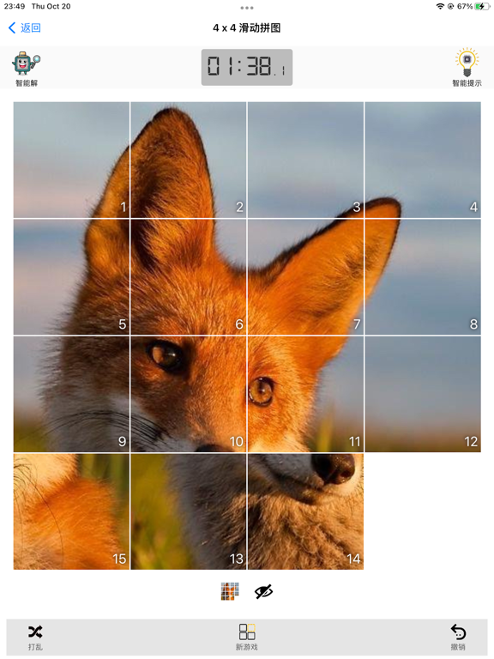
Task: Select tile 13 on bottom row
Action: 188,511
